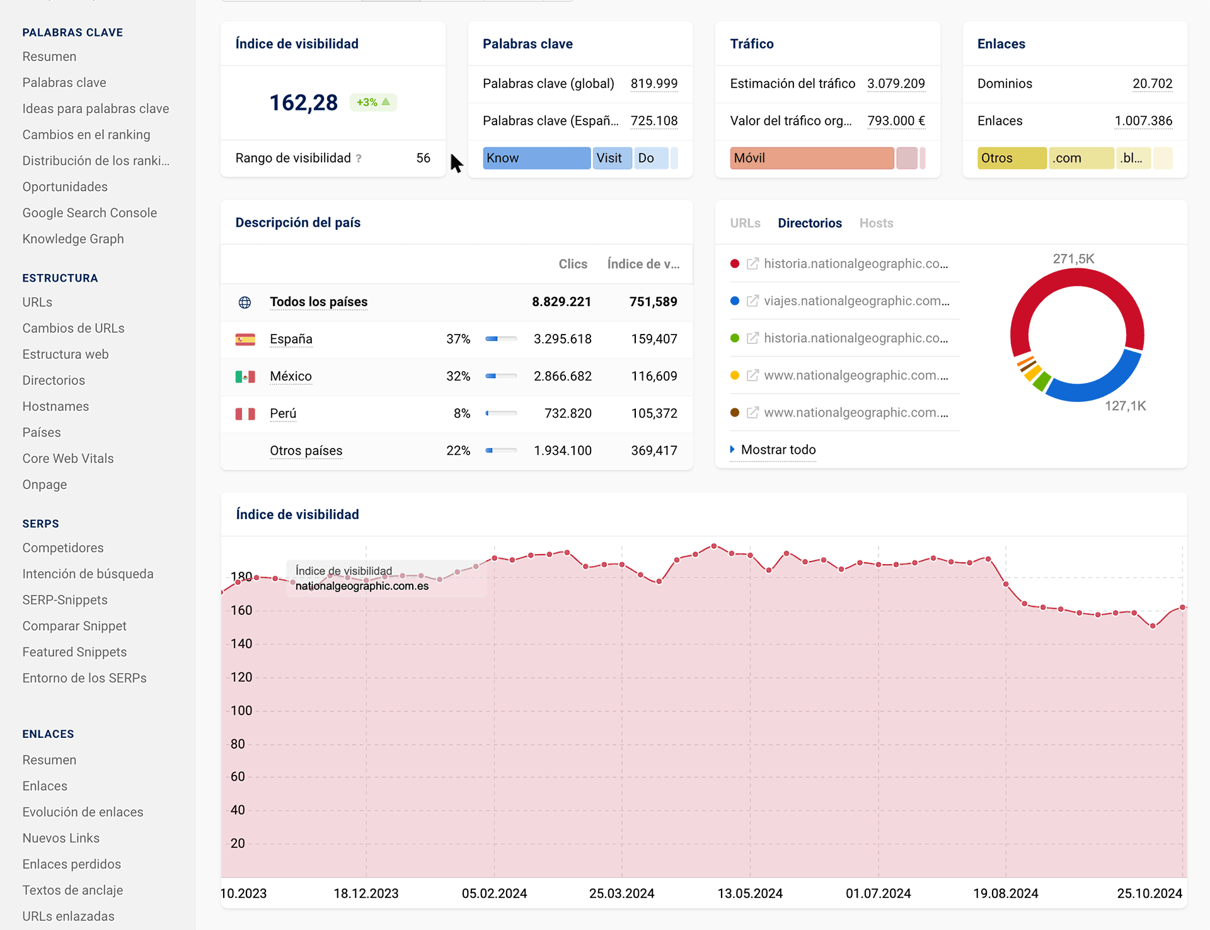
Task: Expand the Mostrar todo list
Action: [x=778, y=450]
